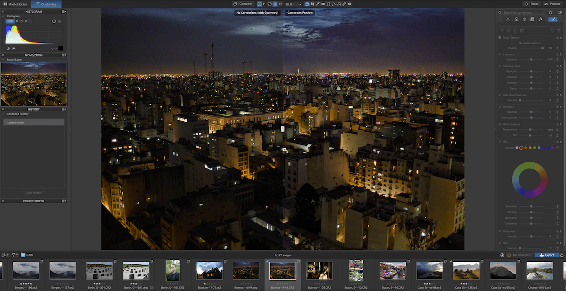Viewport: 566px width, 291px height.
Task: Activate the White Balance eyedropper tool
Action: (x=318, y=4)
